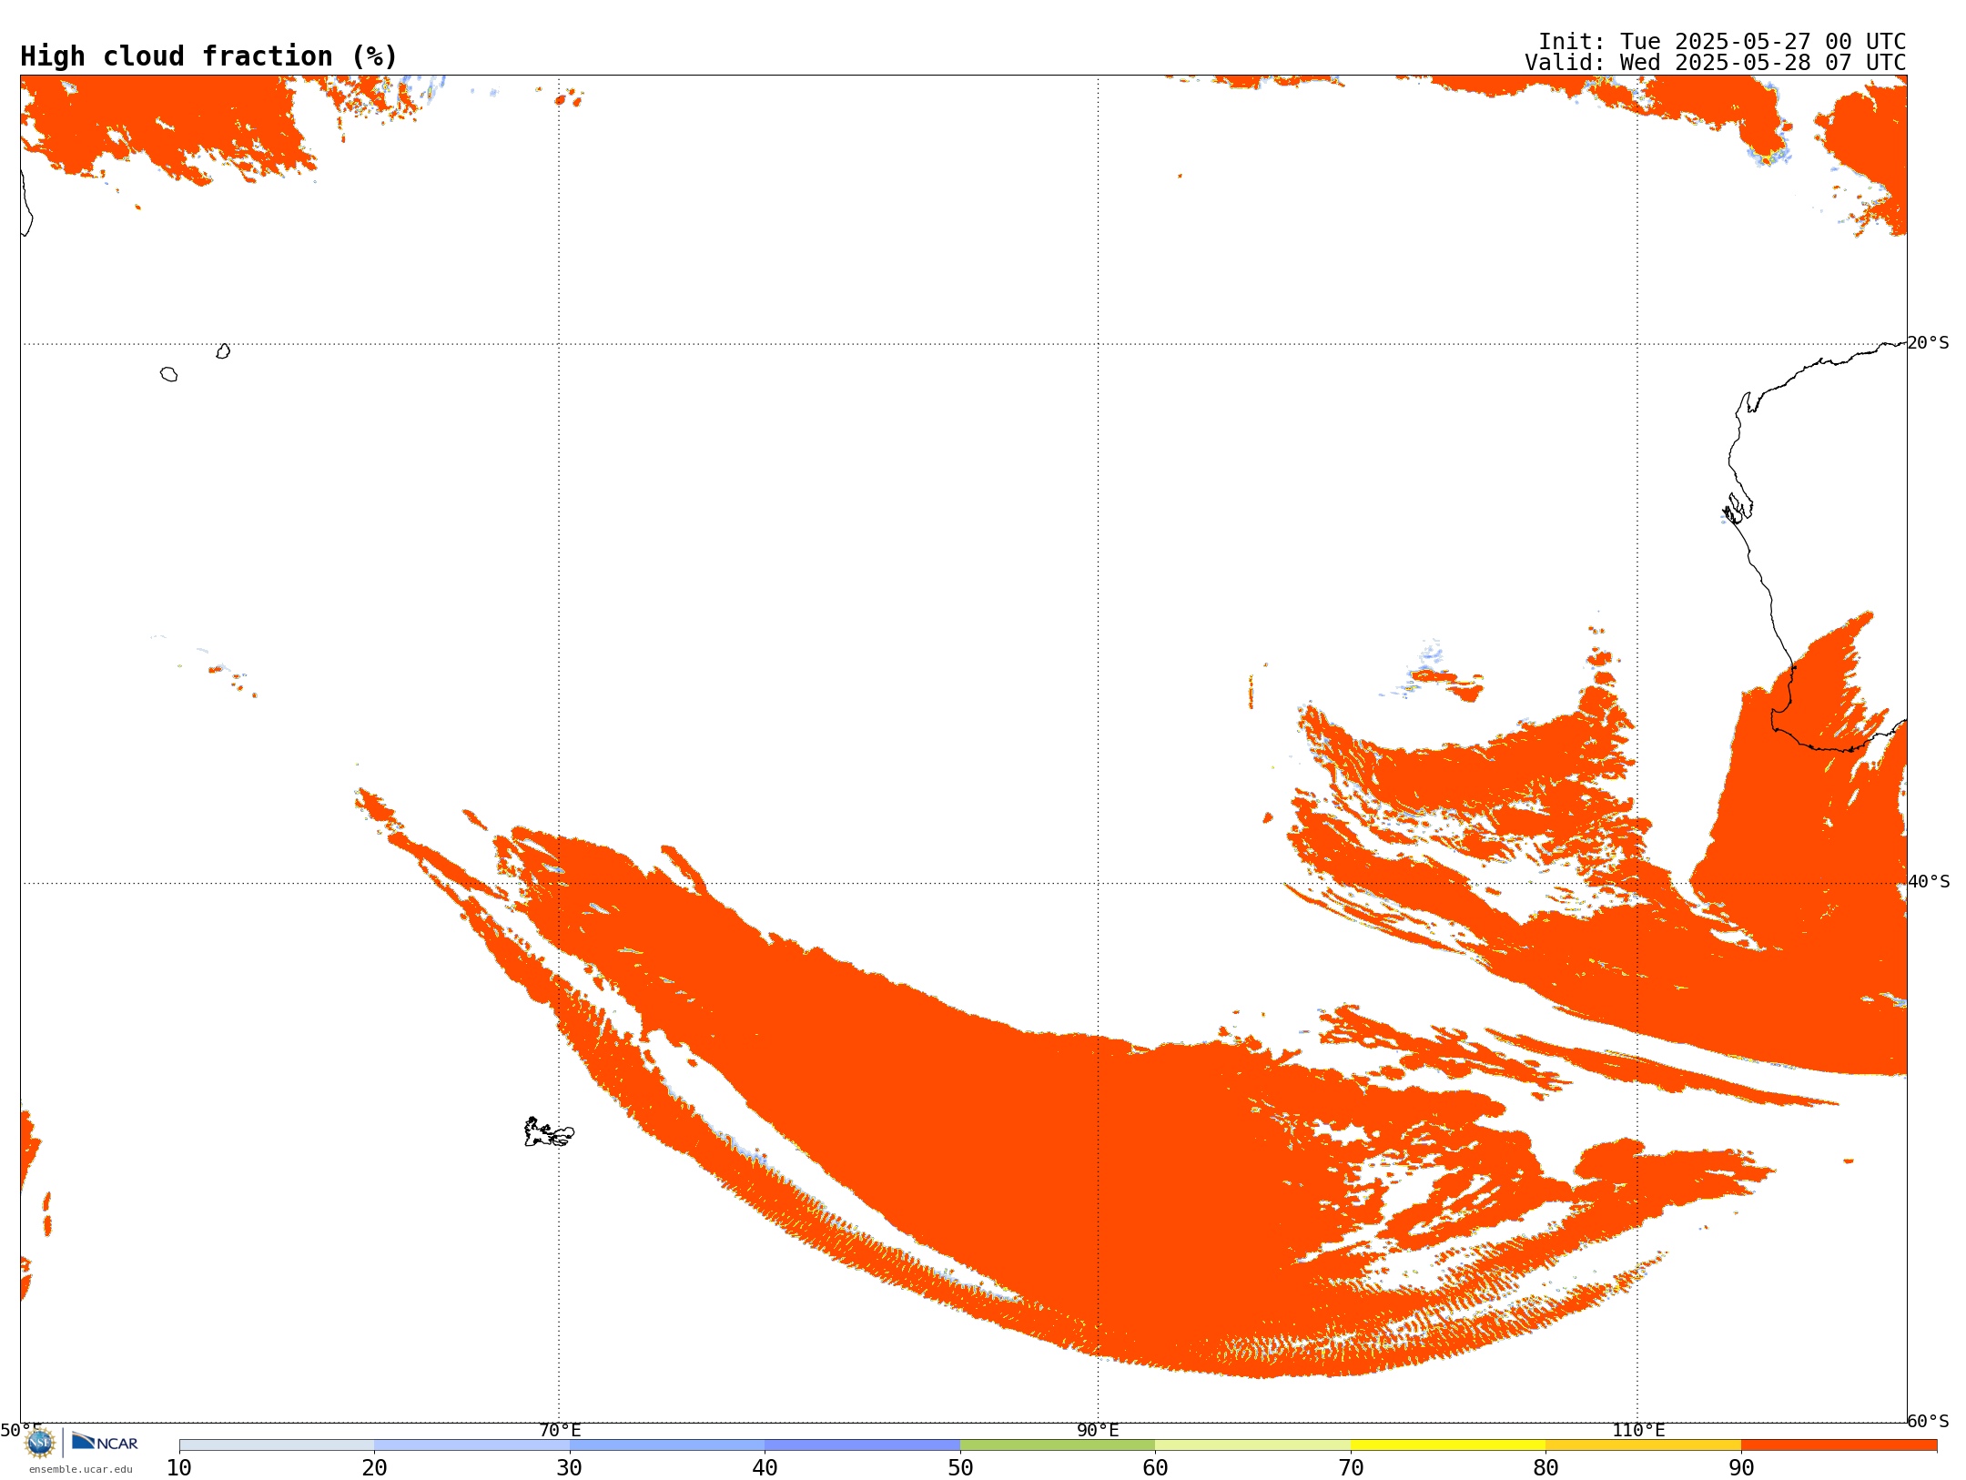Click the 20–30 pale blue colorbar segment
This screenshot has height=1480, width=1966.
[x=471, y=1445]
